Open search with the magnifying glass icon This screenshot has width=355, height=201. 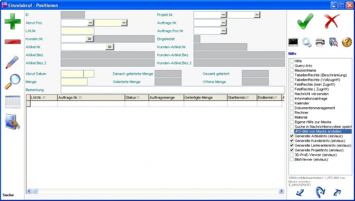(12, 82)
